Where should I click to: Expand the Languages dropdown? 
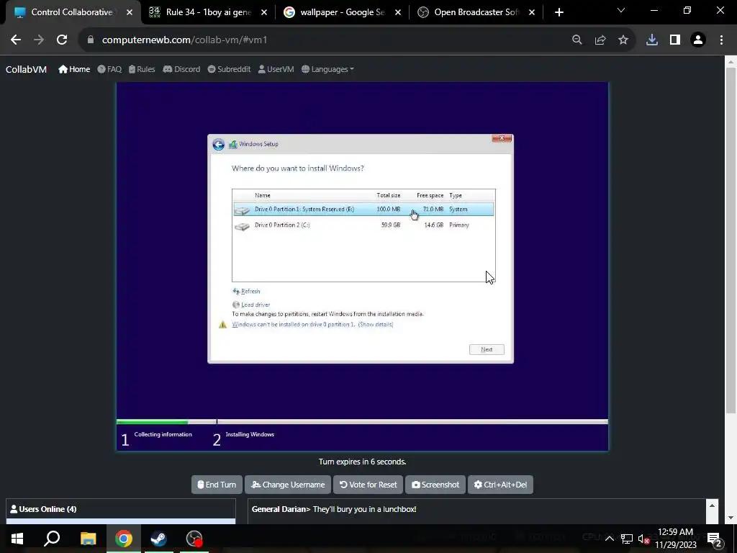point(327,69)
